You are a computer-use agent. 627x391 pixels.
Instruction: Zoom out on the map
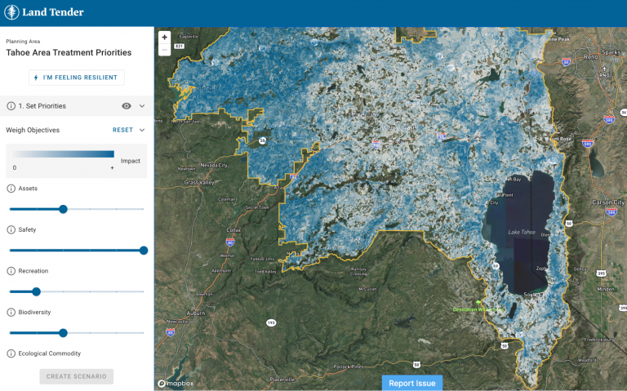pos(164,50)
